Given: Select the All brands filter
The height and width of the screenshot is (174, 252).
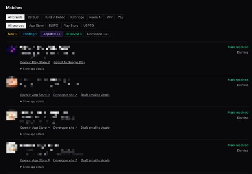Looking at the screenshot, I should tap(15, 17).
